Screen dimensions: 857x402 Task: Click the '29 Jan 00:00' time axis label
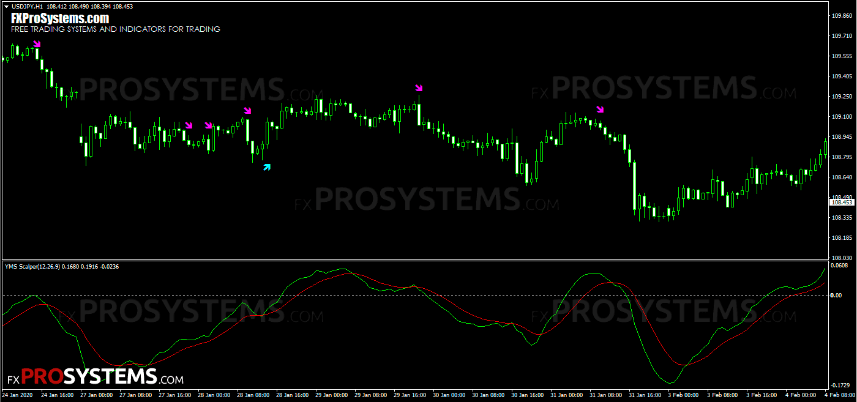tap(331, 395)
